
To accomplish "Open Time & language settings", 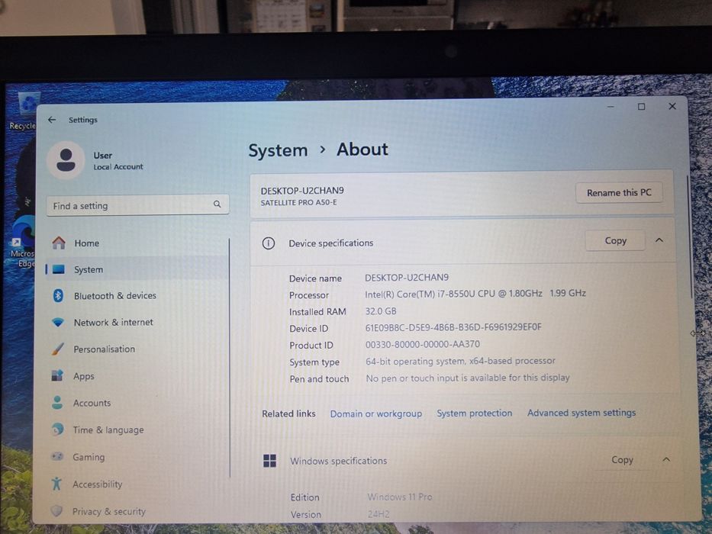I will 137,429.
